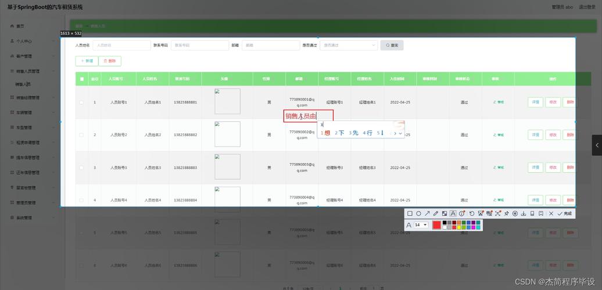The height and width of the screenshot is (290, 602).
Task: Save the screenshot with download icon
Action: (524, 213)
